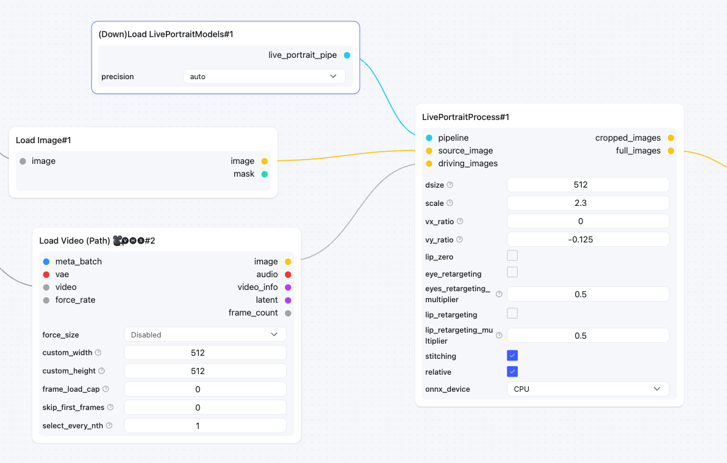The width and height of the screenshot is (727, 463).
Task: Click the help icon beside vy_ratio
Action: 459,239
